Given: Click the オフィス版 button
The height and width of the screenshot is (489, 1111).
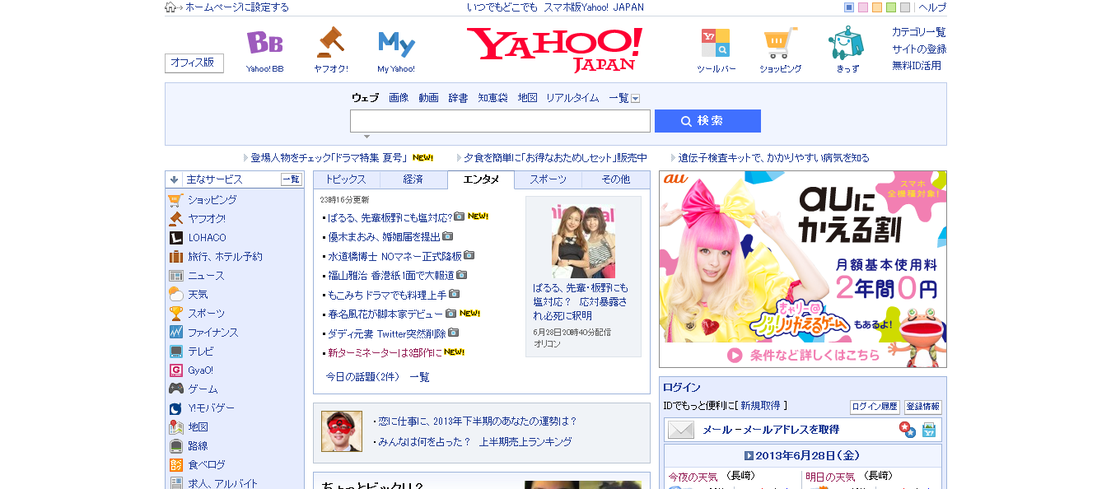Looking at the screenshot, I should click(x=194, y=63).
